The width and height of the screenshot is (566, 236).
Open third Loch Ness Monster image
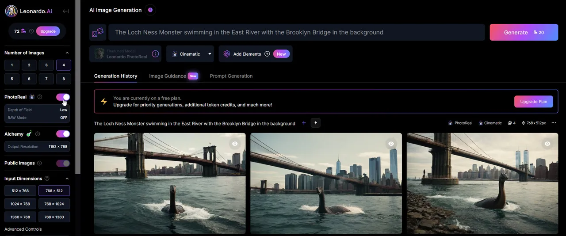pyautogui.click(x=482, y=183)
